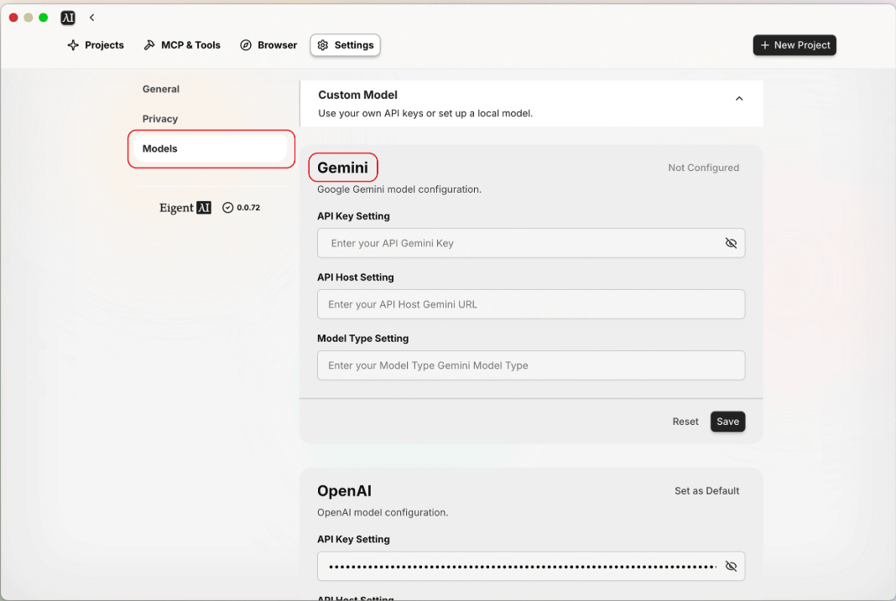Image resolution: width=896 pixels, height=601 pixels.
Task: Click the Gemini API Host URL field
Action: pos(530,304)
